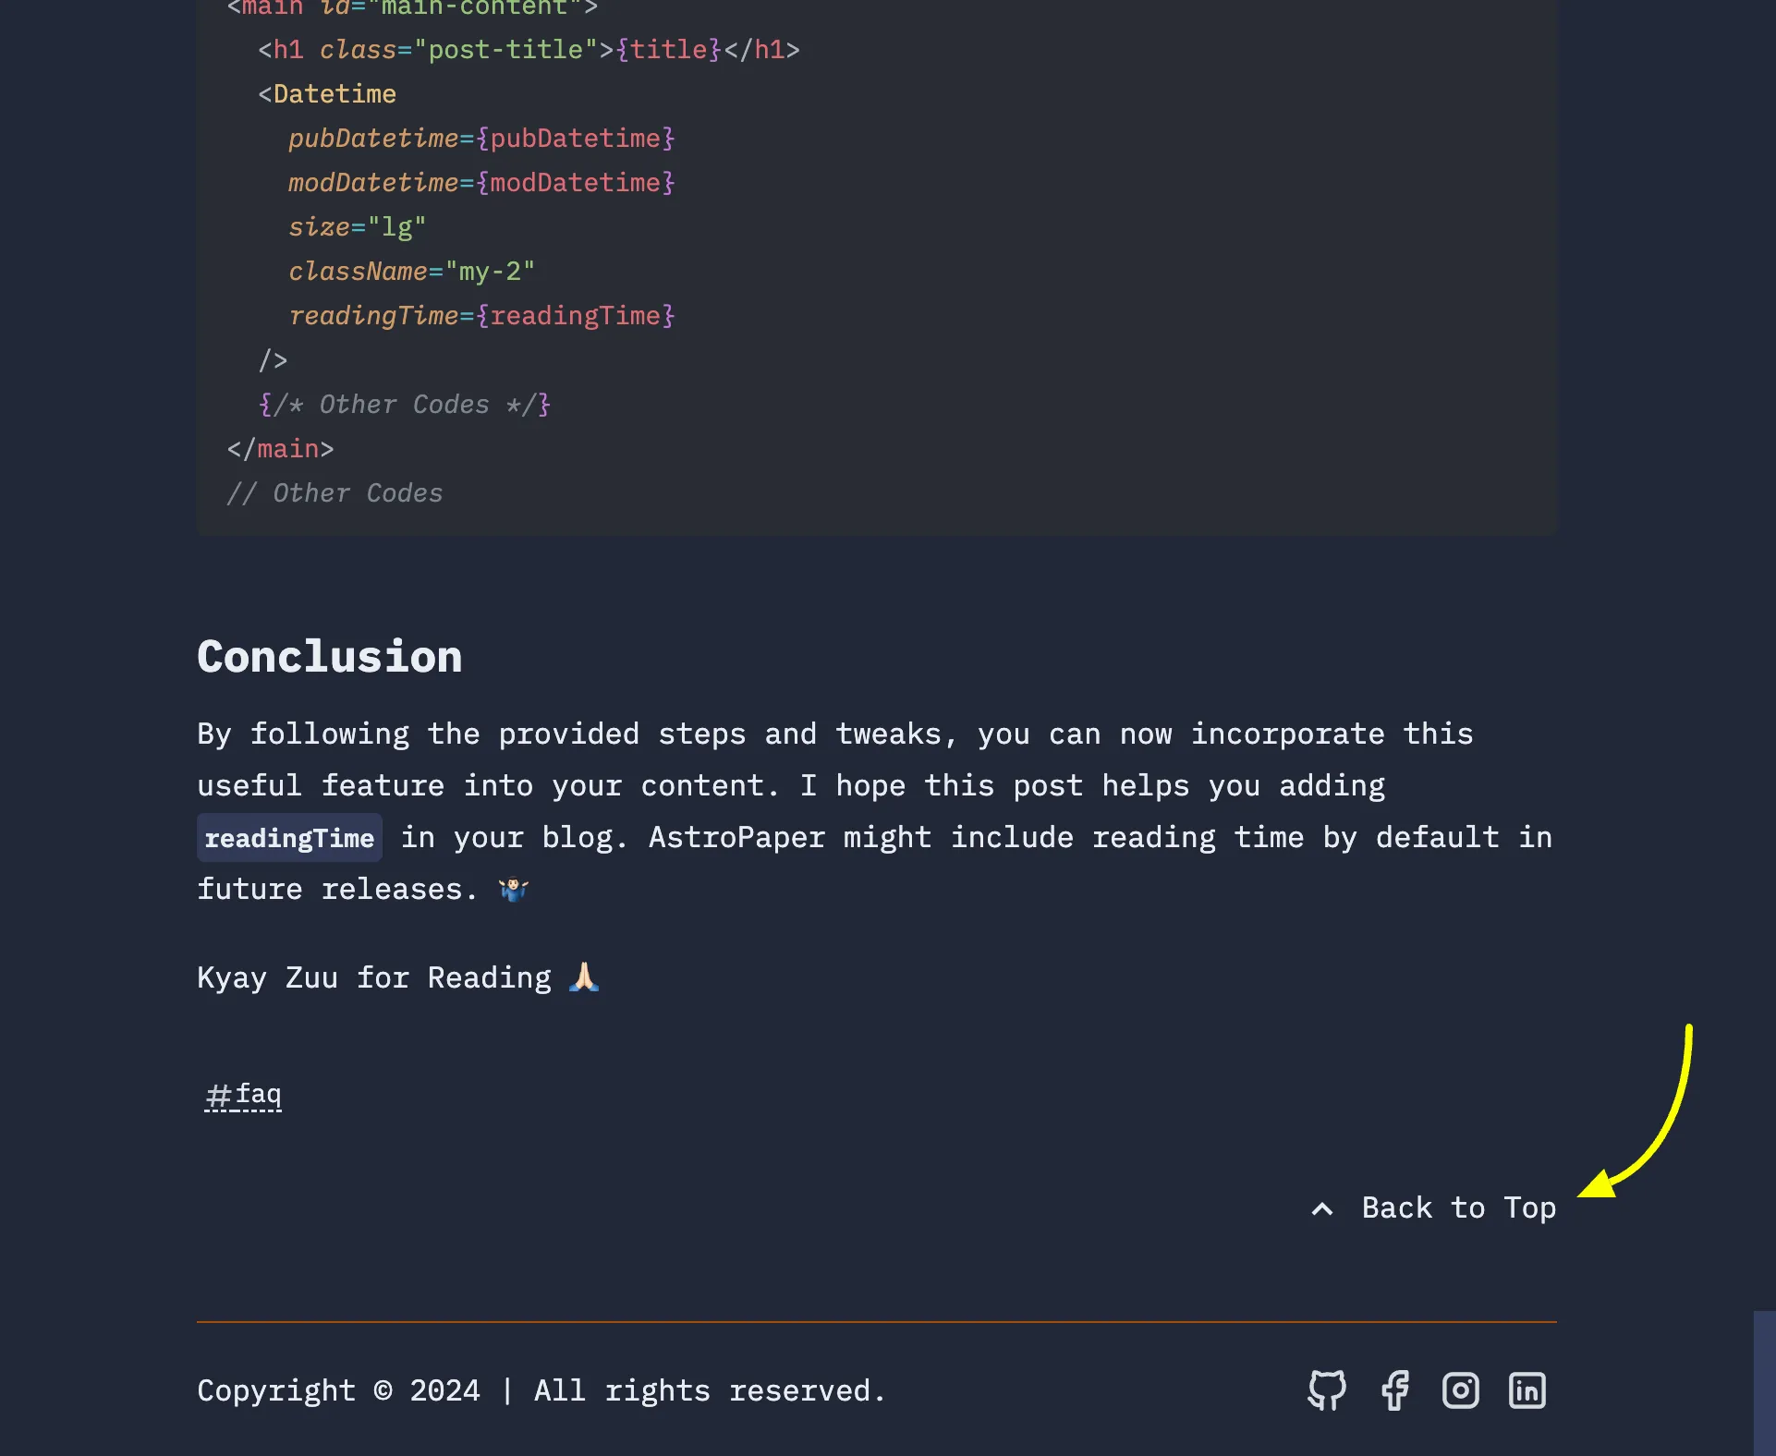The height and width of the screenshot is (1456, 1776).
Task: Click the page scrollbar thumb
Action: [x=1764, y=1382]
